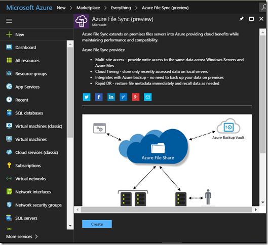The width and height of the screenshot is (268, 245).
Task: Open the hamburger menu in sidebar
Action: [9, 21]
